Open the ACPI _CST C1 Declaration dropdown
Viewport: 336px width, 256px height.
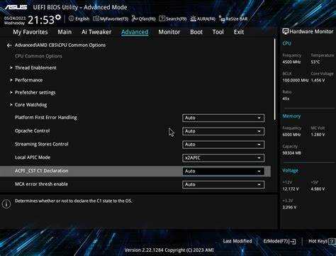tap(223, 171)
